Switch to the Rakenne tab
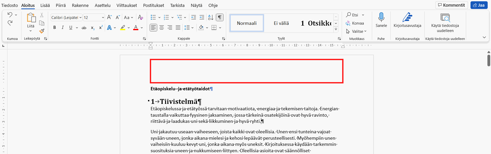This screenshot has width=491, height=154. [x=80, y=5]
